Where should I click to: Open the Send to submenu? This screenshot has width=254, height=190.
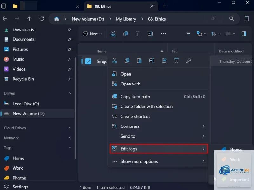(158, 136)
